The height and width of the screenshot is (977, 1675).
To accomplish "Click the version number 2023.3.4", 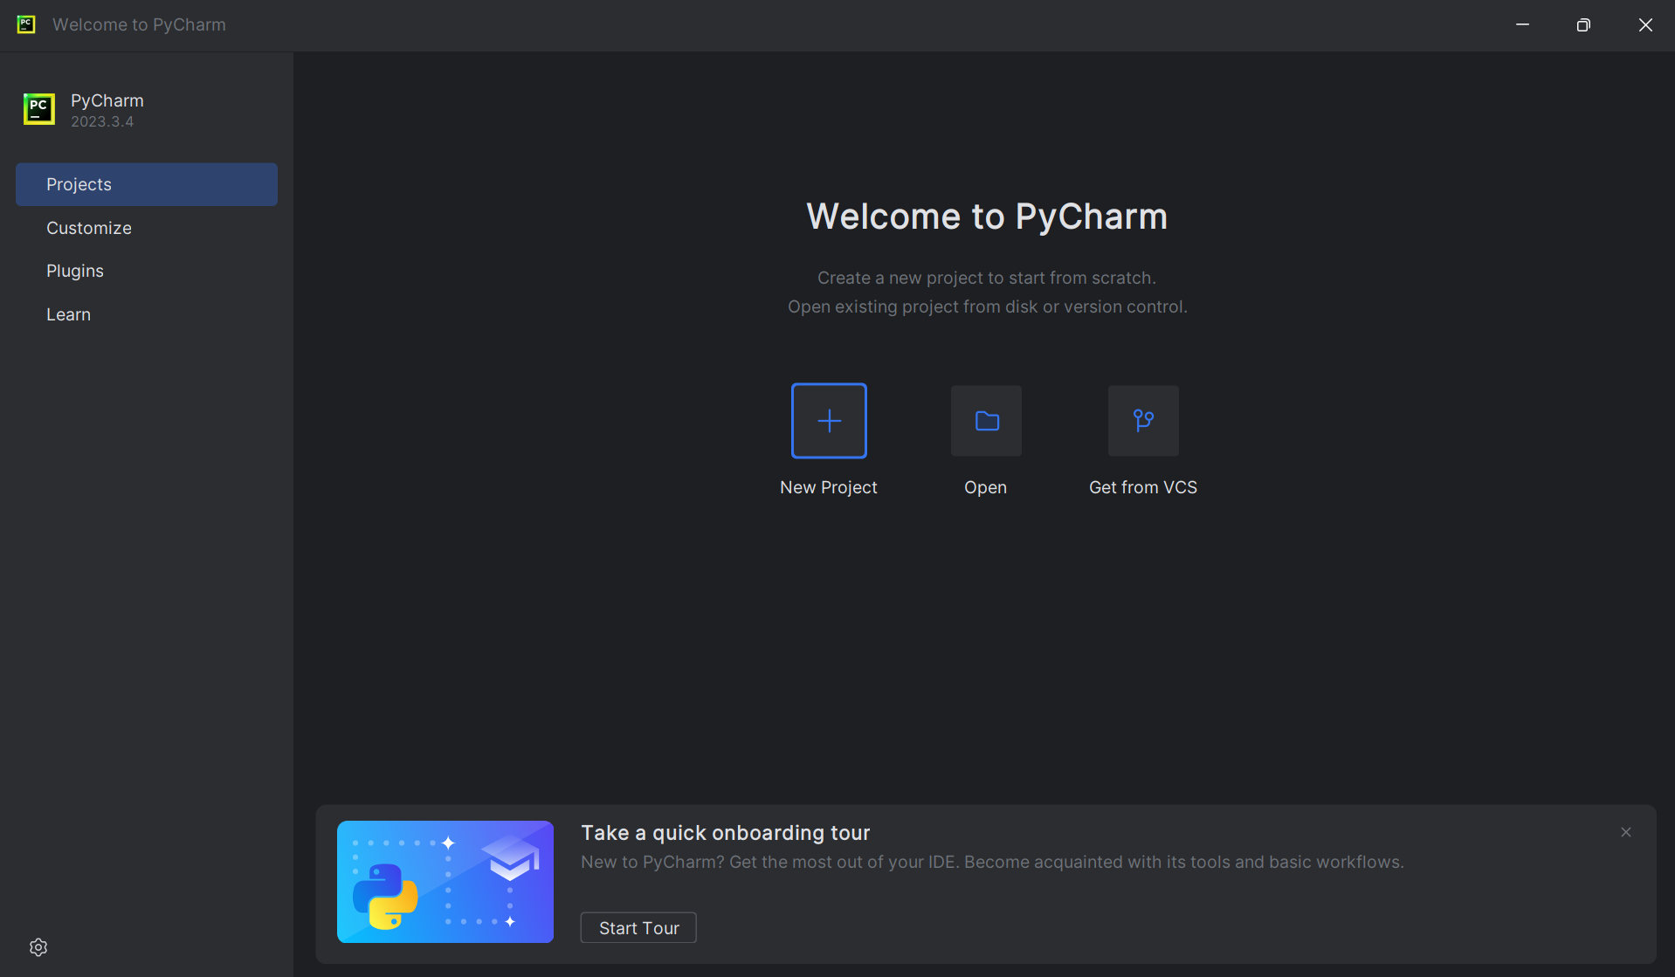I will [102, 121].
